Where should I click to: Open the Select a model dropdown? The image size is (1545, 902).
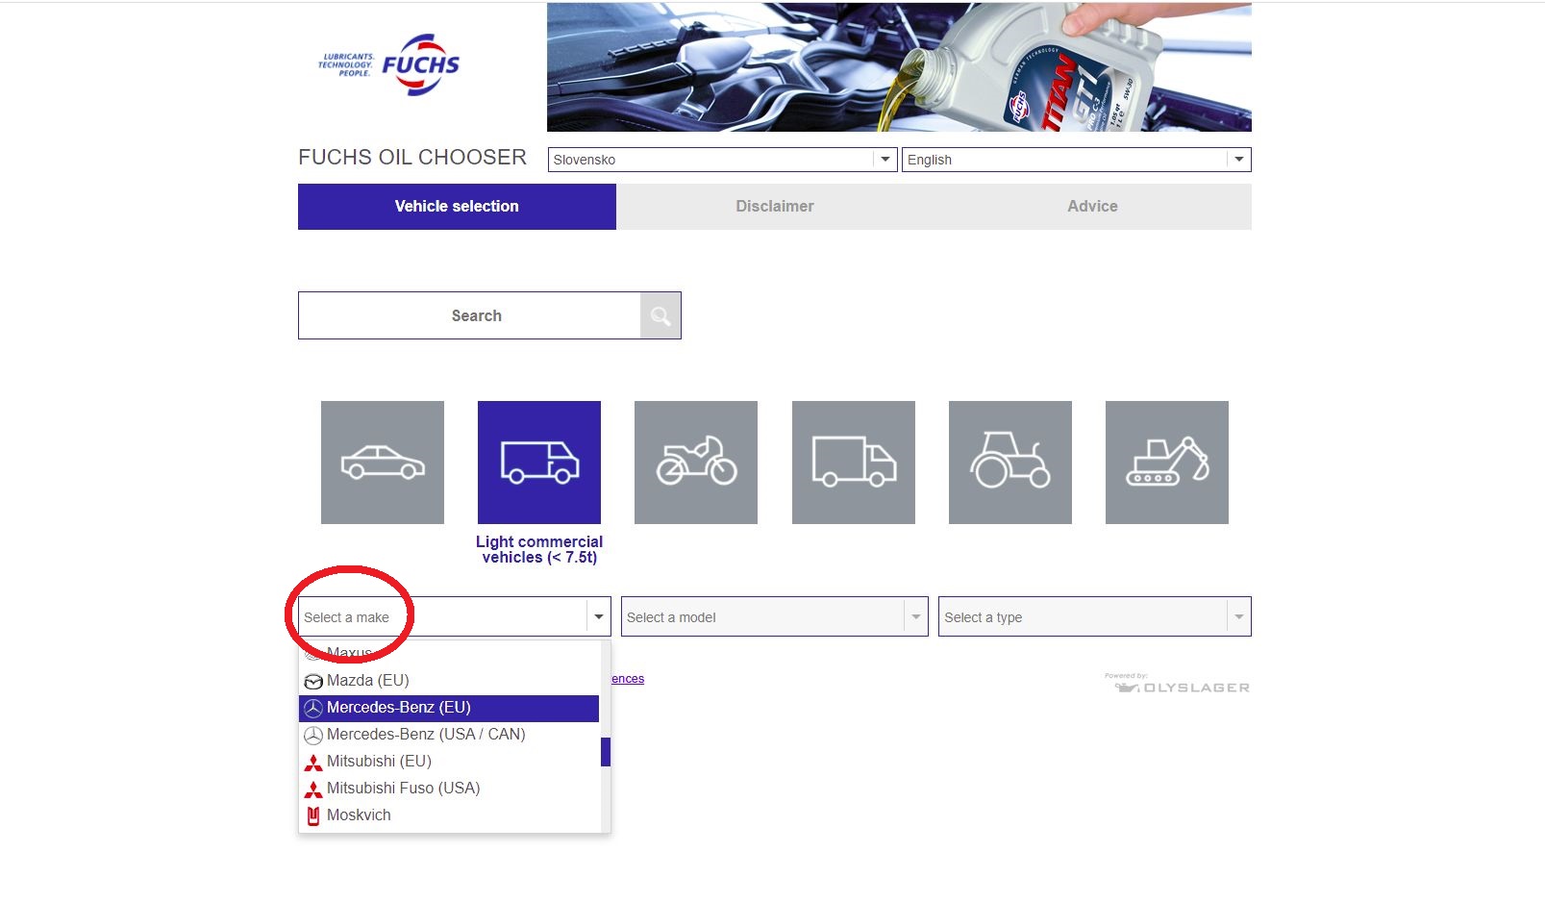(775, 616)
